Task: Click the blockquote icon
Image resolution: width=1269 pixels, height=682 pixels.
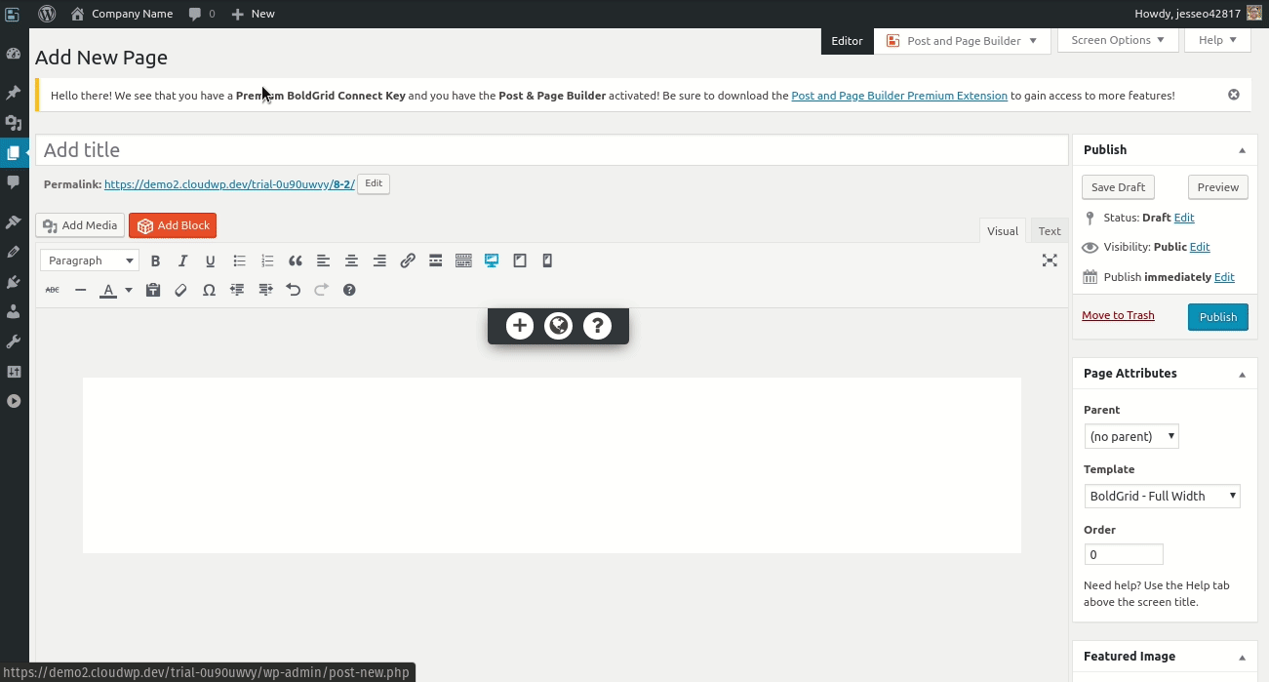Action: tap(295, 261)
